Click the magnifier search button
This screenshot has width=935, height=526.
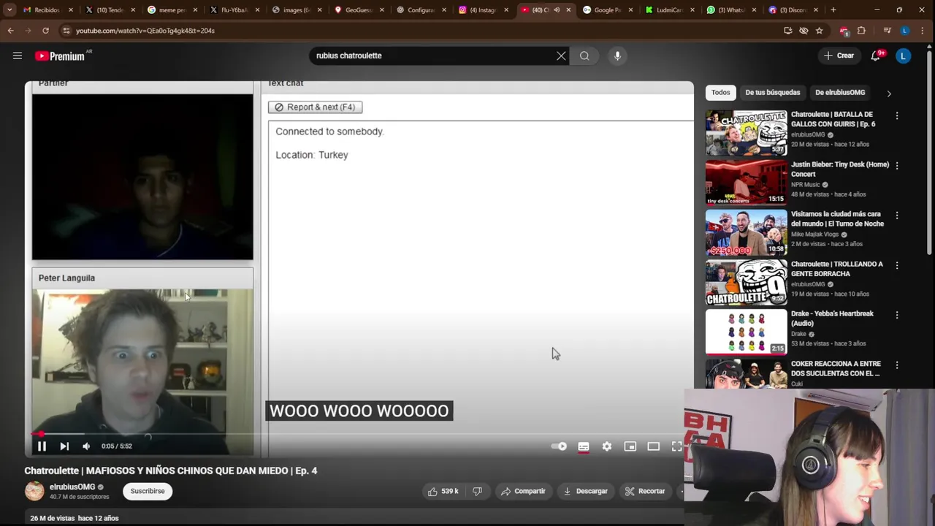point(584,56)
